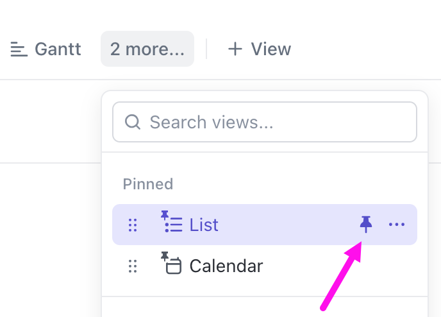441x317 pixels.
Task: Click the small pin badge on Calendar icon
Action: click(164, 256)
